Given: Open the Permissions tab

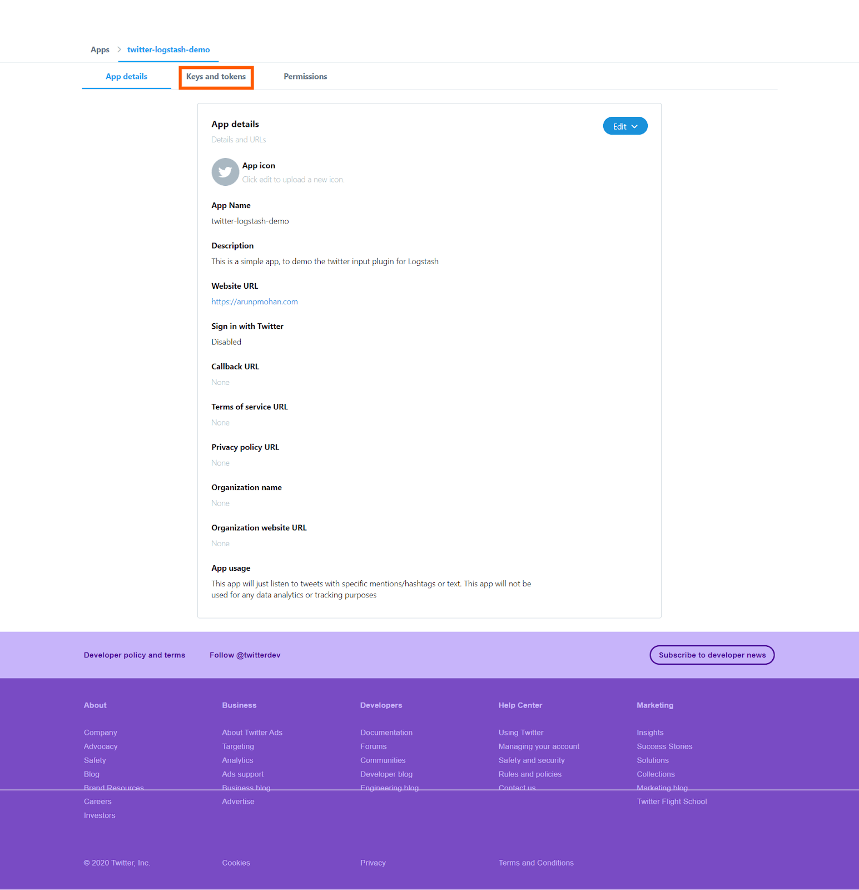Looking at the screenshot, I should [305, 77].
